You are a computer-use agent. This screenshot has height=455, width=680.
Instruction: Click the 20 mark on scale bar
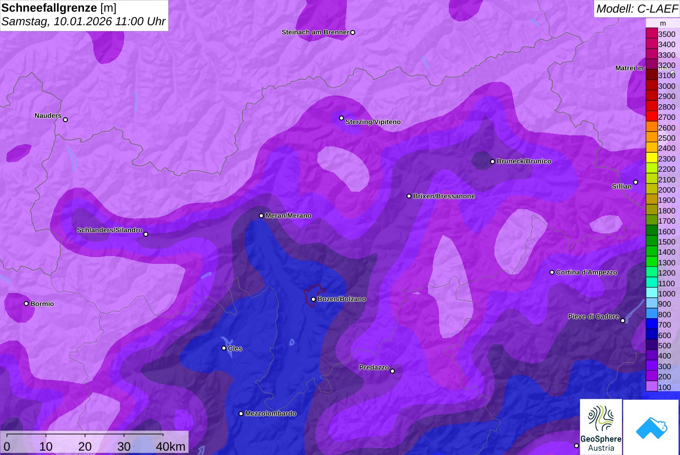coord(85,447)
